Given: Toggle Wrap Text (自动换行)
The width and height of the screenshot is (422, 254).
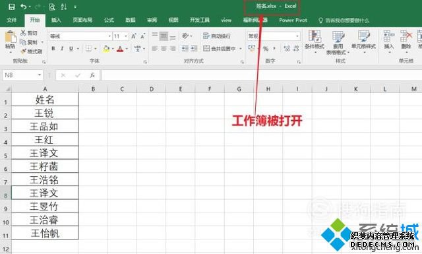Looking at the screenshot, I should (217, 36).
